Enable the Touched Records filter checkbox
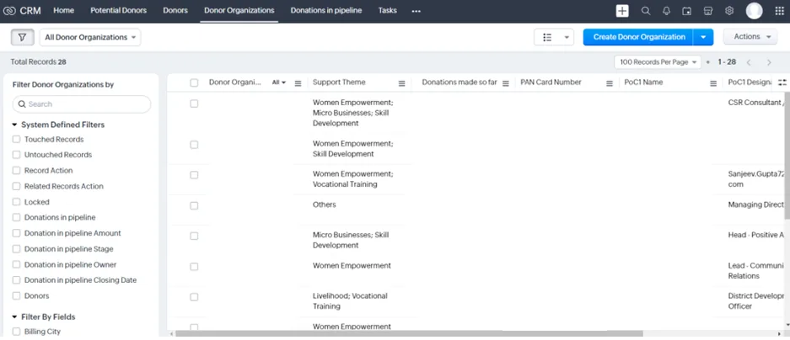Viewport: 790px width, 340px height. (17, 140)
